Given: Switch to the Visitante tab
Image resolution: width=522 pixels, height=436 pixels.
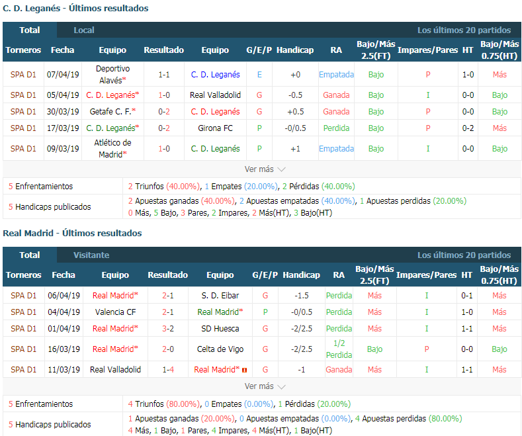Looking at the screenshot, I should [x=91, y=255].
